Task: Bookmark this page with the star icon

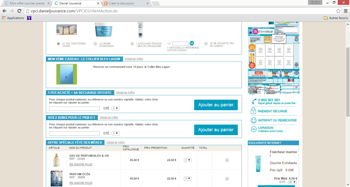Action: [338, 11]
